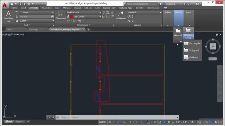Image resolution: width=225 pixels, height=126 pixels.
Task: Click the Plot printer icon
Action: [x=29, y=4]
